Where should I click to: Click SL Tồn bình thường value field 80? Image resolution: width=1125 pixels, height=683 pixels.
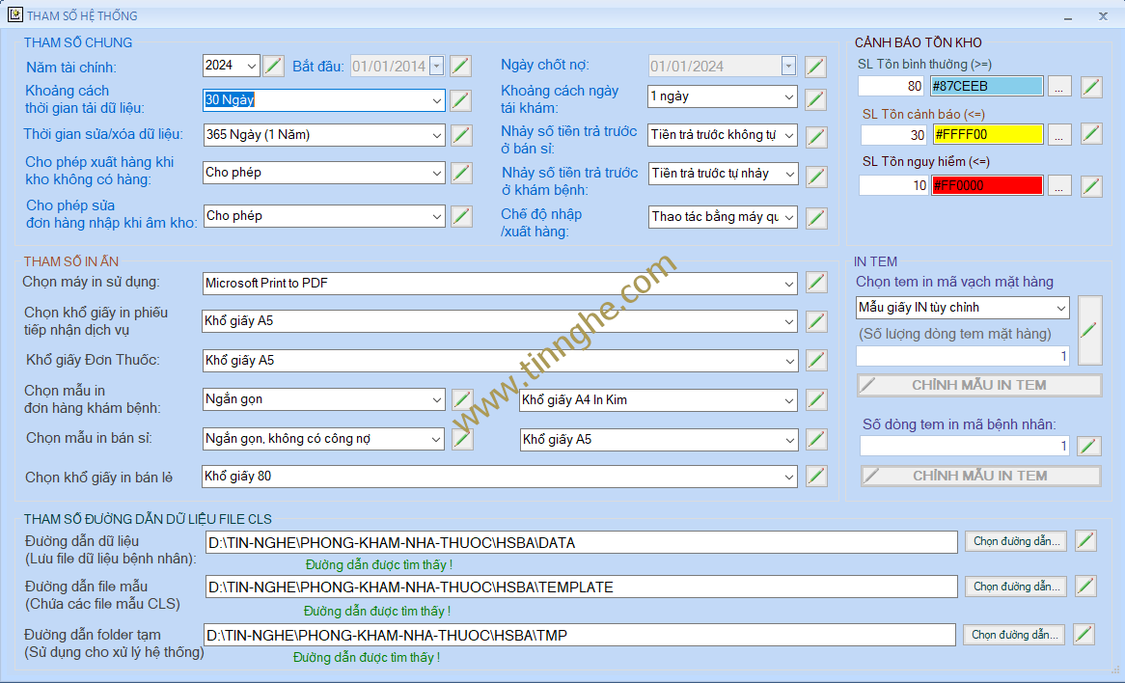tap(892, 86)
